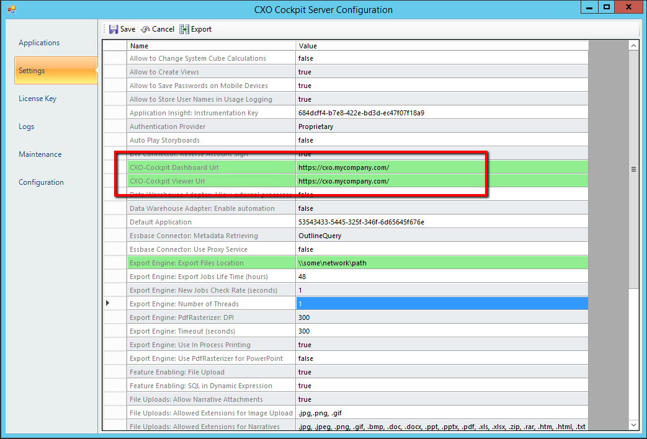Click the application icon in title bar

coord(12,9)
